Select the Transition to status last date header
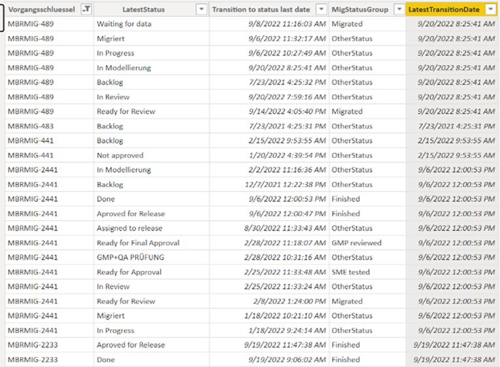The image size is (500, 367). tap(261, 10)
